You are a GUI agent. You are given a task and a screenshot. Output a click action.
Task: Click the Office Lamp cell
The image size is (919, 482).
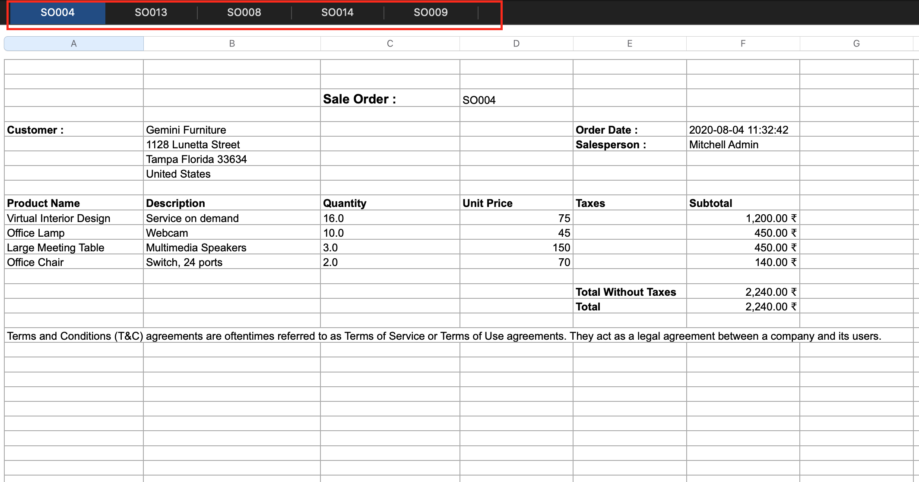coord(74,232)
